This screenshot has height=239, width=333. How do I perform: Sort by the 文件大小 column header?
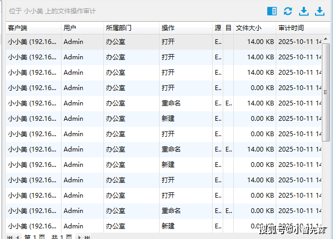click(255, 28)
